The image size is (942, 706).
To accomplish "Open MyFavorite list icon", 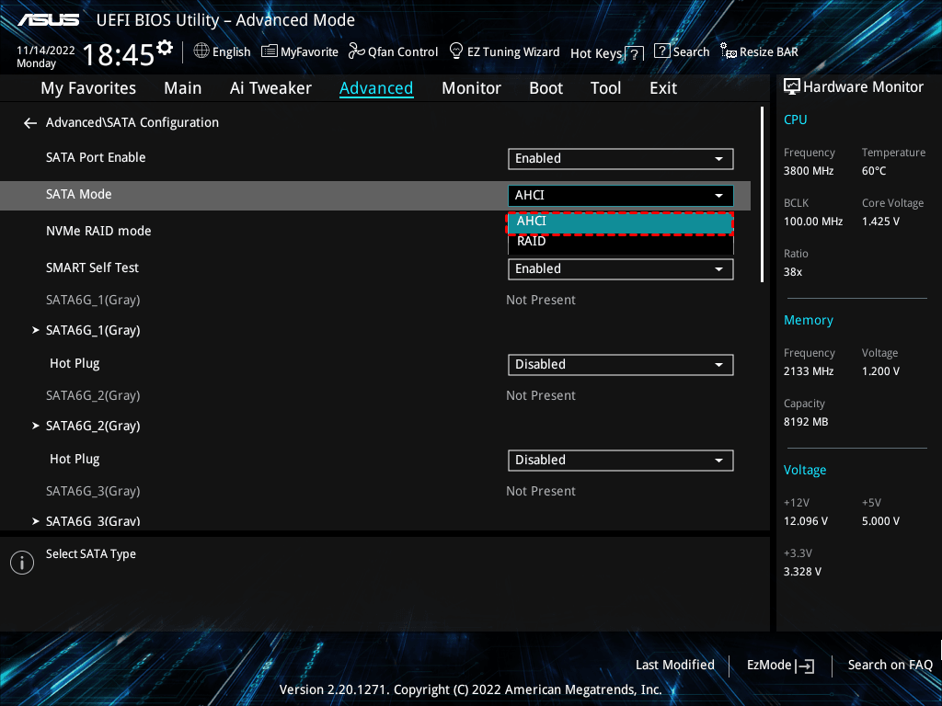I will 270,51.
